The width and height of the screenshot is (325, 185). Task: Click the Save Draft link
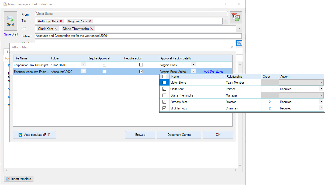click(x=11, y=34)
